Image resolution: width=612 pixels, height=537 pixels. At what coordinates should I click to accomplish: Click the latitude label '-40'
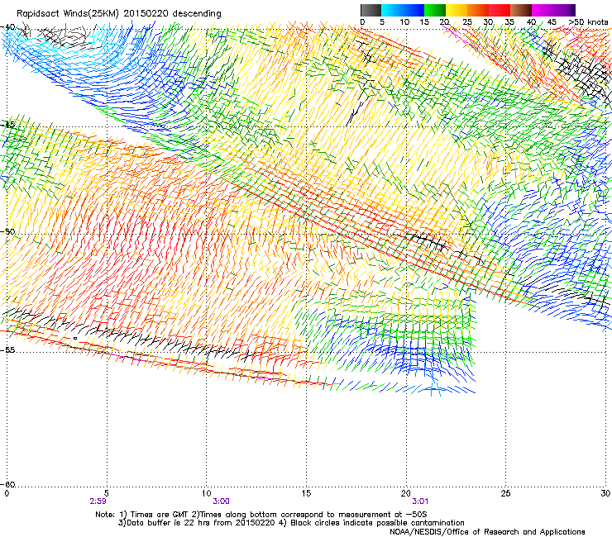[x=7, y=27]
